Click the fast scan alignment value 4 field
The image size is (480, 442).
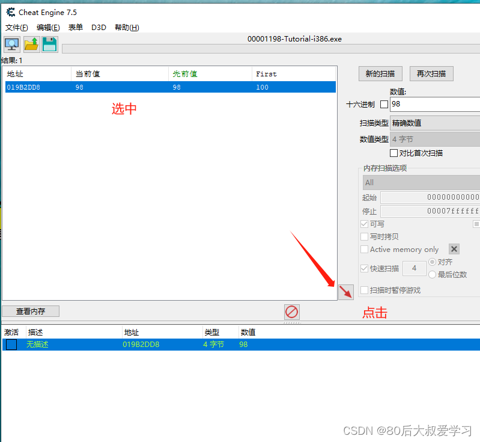pyautogui.click(x=414, y=268)
